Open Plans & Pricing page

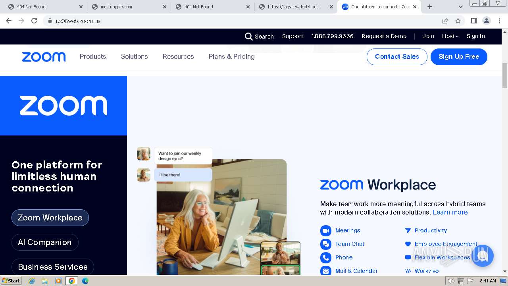coord(231,56)
